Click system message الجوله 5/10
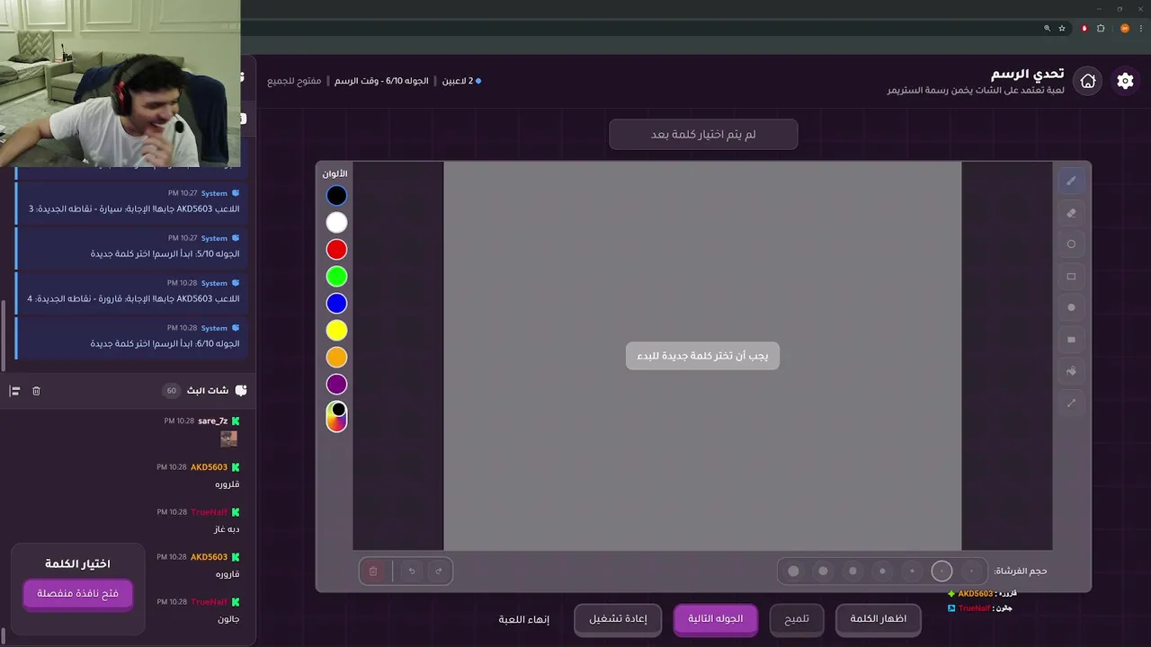1151x647 pixels. tap(165, 253)
